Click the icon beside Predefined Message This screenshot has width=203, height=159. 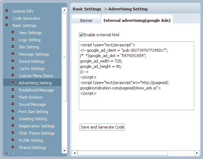[x=13, y=89]
